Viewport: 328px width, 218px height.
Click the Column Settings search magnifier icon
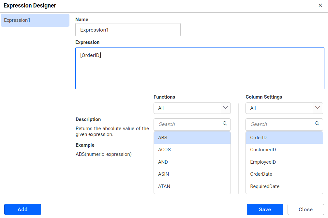pos(317,124)
